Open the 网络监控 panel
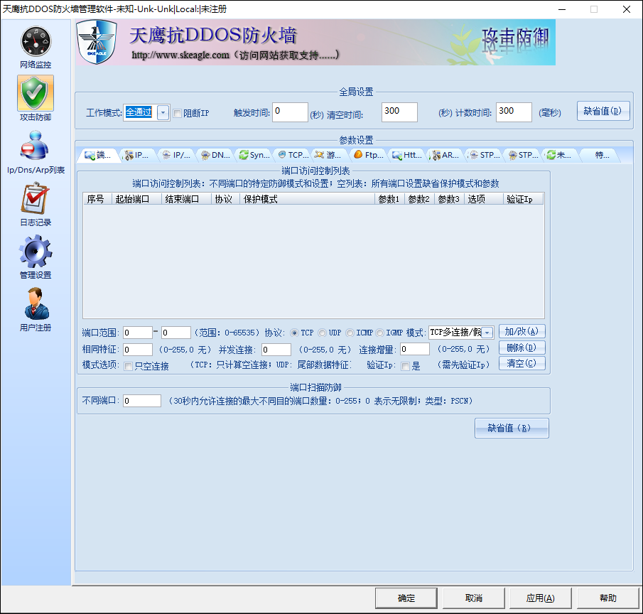Image resolution: width=643 pixels, height=614 pixels. click(x=35, y=46)
